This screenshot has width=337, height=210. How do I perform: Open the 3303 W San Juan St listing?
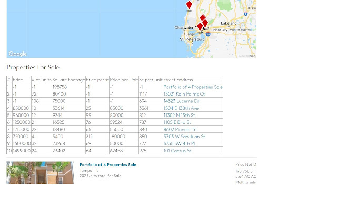tap(184, 136)
